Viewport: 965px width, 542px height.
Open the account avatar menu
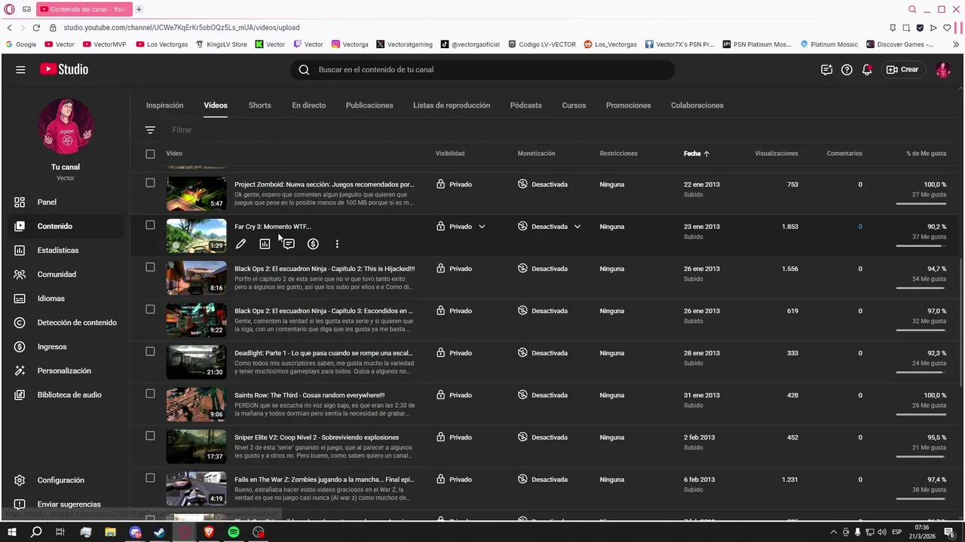pos(942,69)
